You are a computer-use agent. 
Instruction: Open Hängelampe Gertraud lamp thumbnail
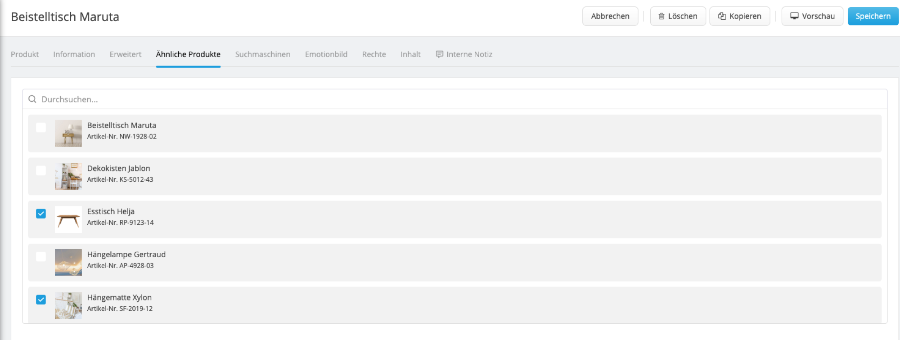pos(68,262)
